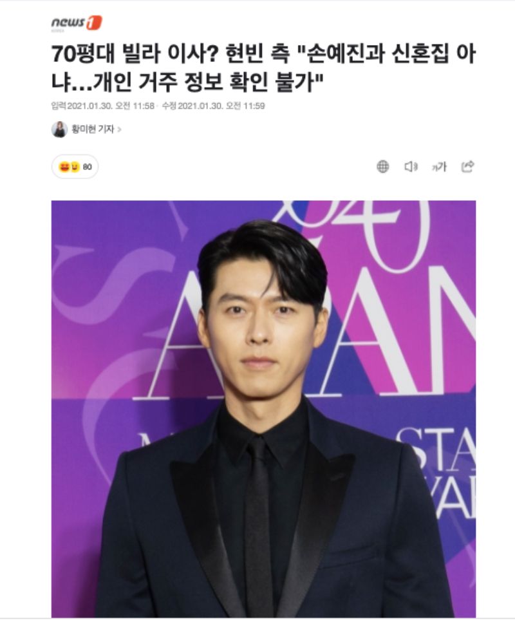Image resolution: width=515 pixels, height=622 pixels.
Task: Open the article photo of man in suit
Action: point(264,409)
